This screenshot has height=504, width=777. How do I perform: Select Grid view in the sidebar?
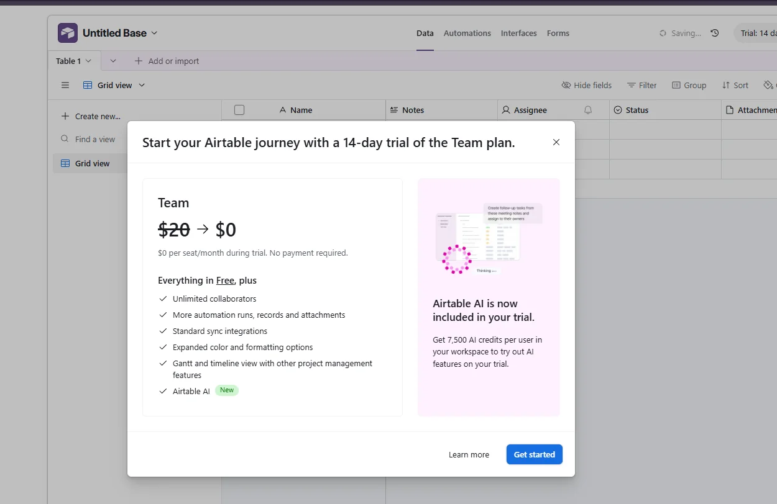tap(92, 163)
